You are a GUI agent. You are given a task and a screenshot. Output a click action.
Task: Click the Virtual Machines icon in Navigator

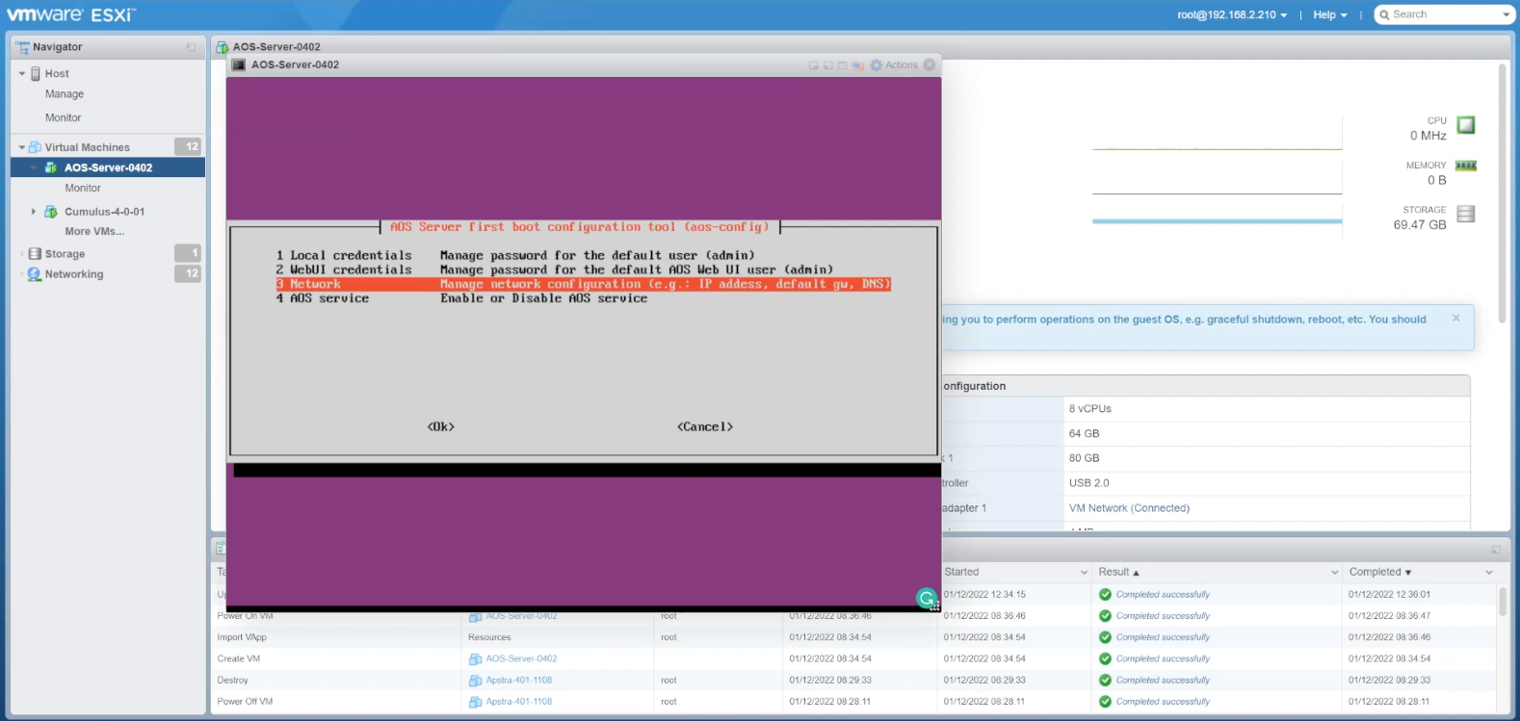(36, 147)
